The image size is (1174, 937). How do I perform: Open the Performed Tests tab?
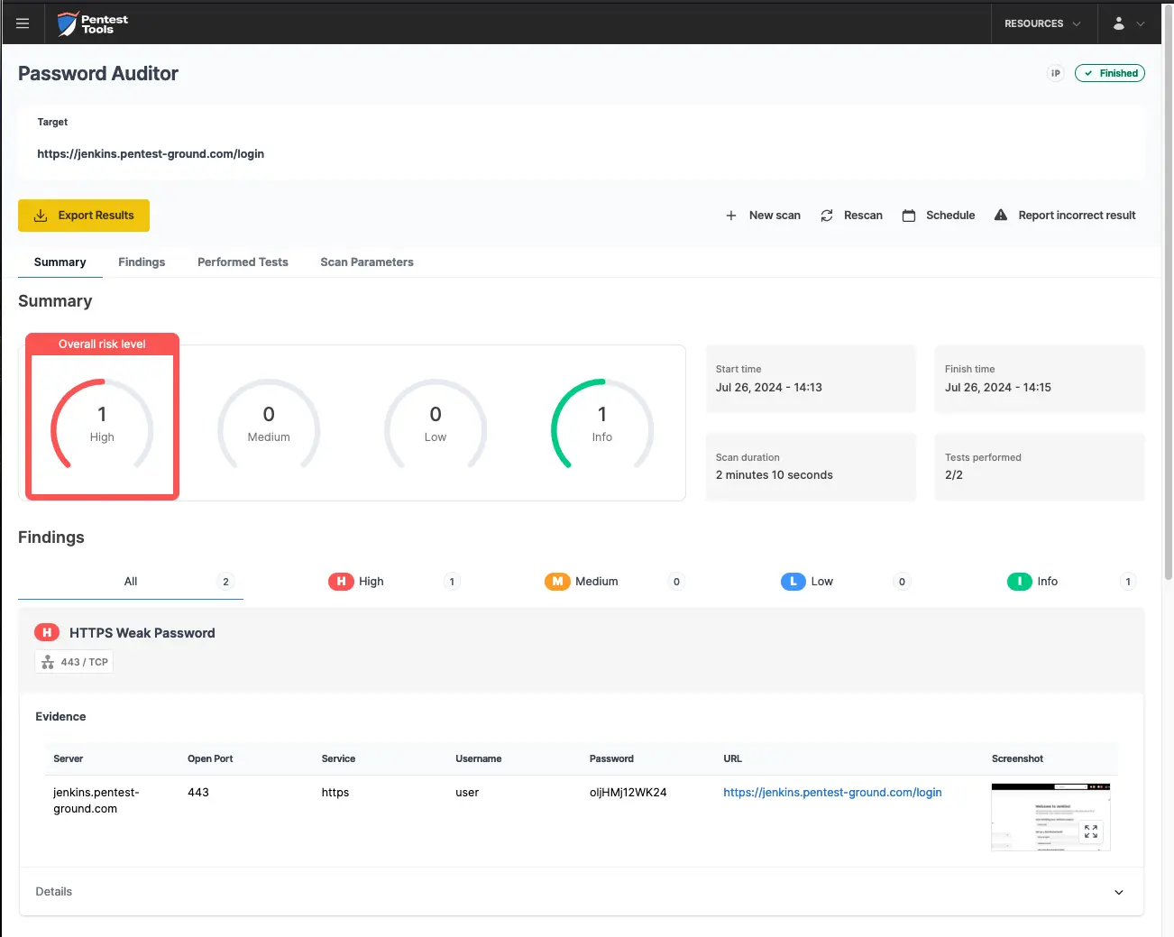click(x=243, y=262)
